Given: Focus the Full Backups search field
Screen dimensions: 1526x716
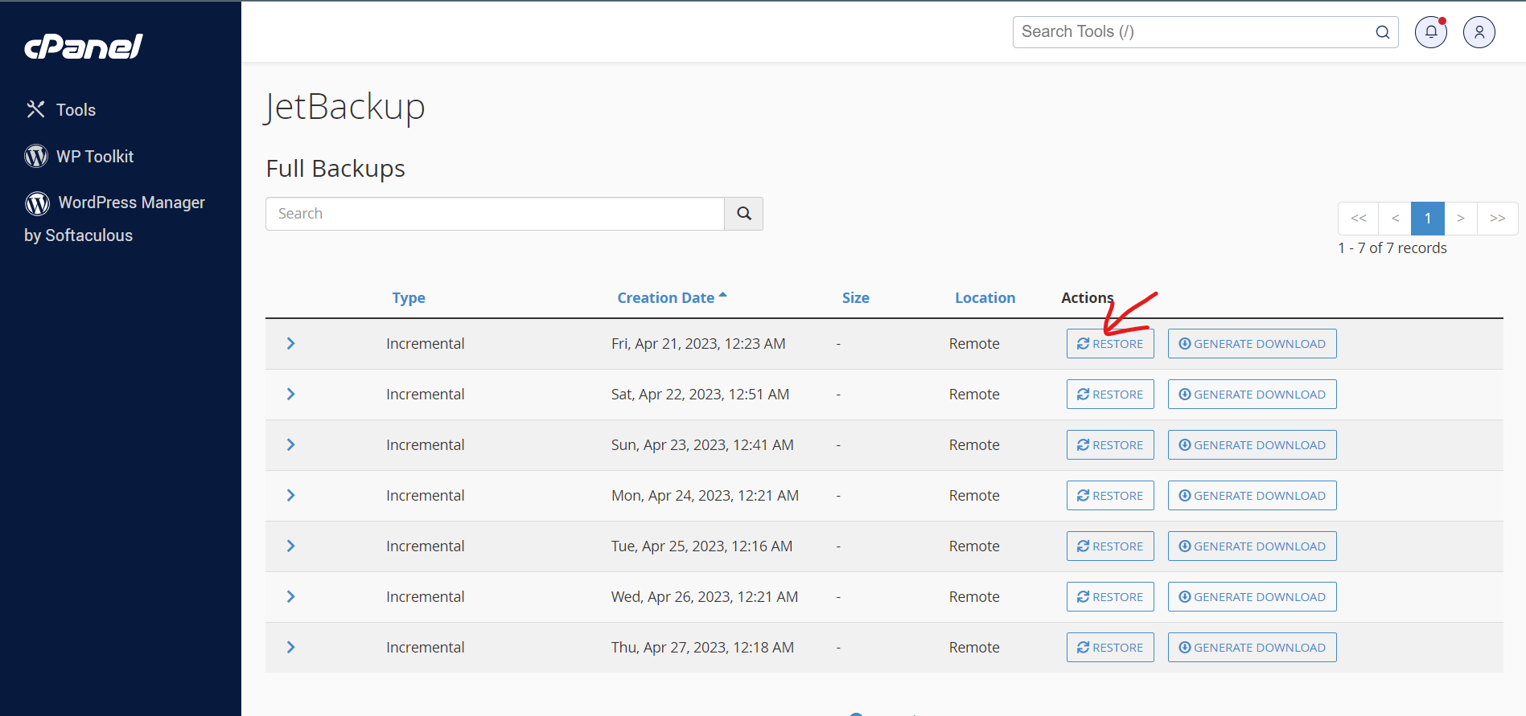Looking at the screenshot, I should click(495, 214).
